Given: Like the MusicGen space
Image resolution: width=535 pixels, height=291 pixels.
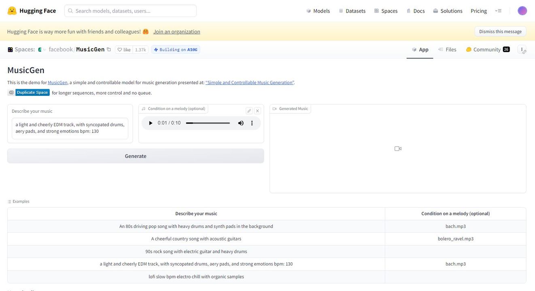Looking at the screenshot, I should pos(124,50).
